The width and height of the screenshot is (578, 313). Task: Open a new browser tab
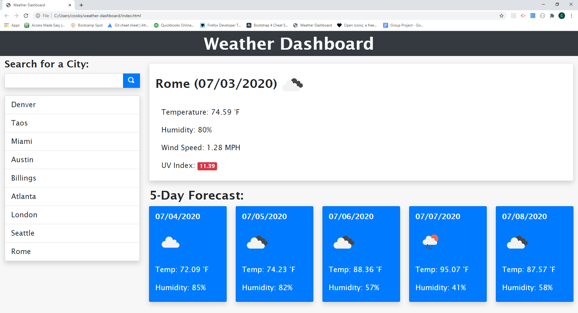click(x=81, y=5)
